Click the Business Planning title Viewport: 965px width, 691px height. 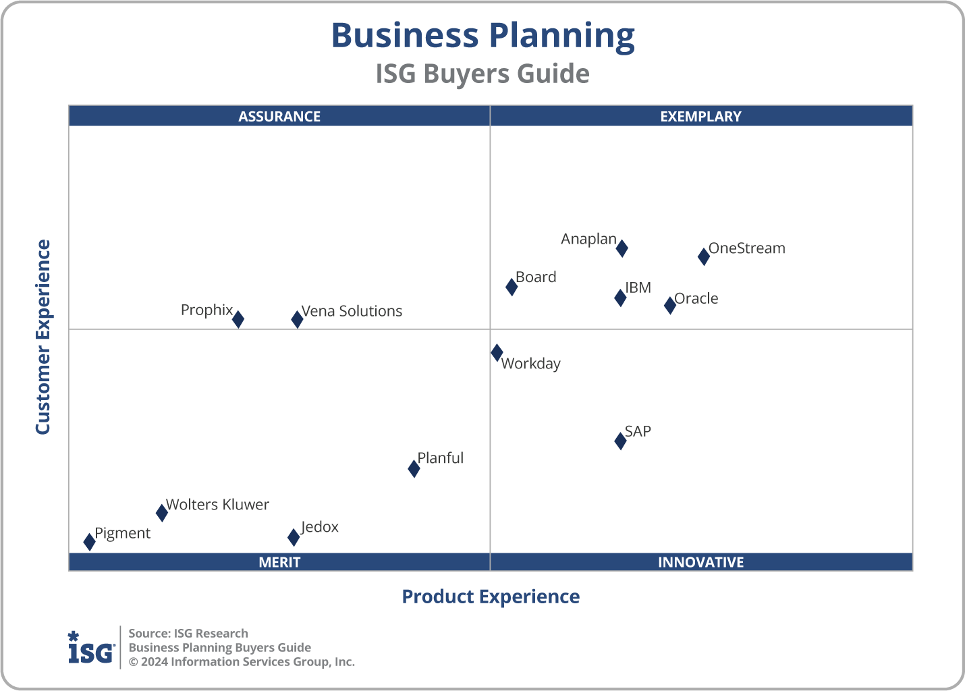[482, 36]
